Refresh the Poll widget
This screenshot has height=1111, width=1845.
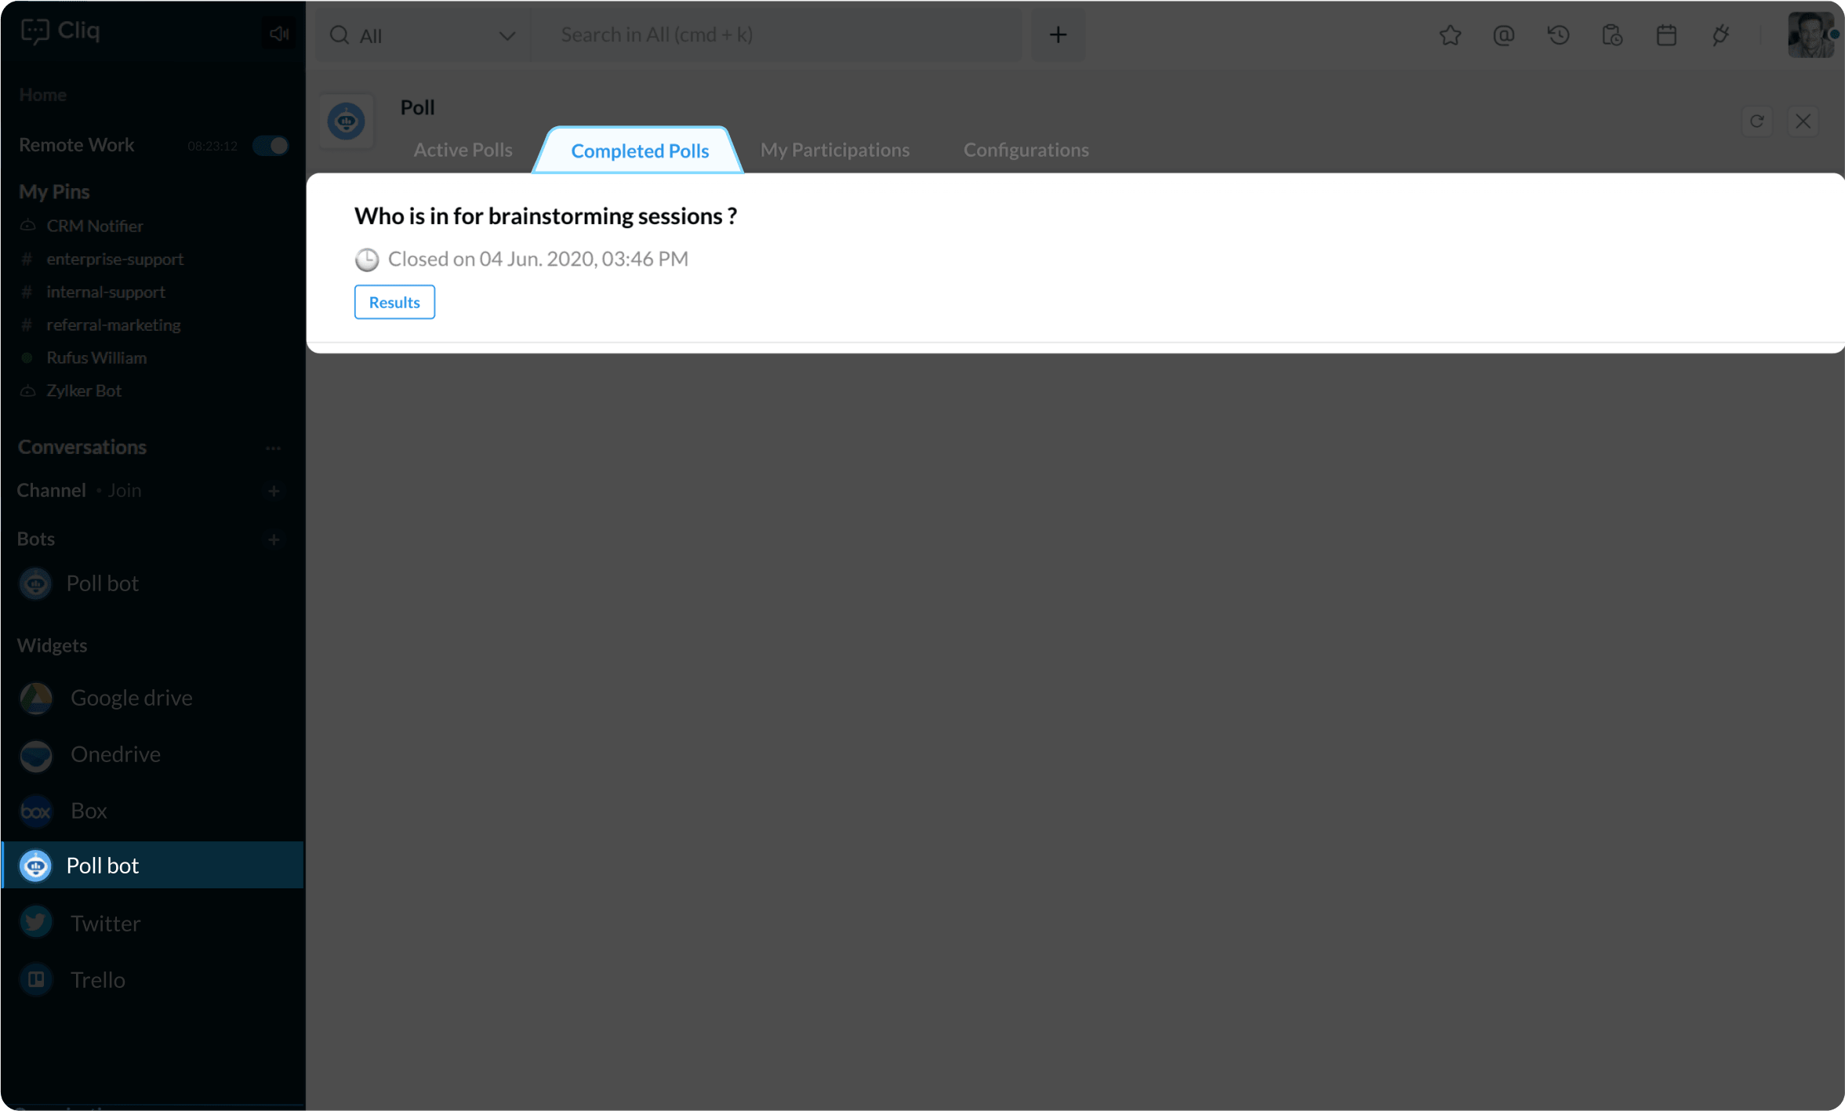coord(1756,121)
